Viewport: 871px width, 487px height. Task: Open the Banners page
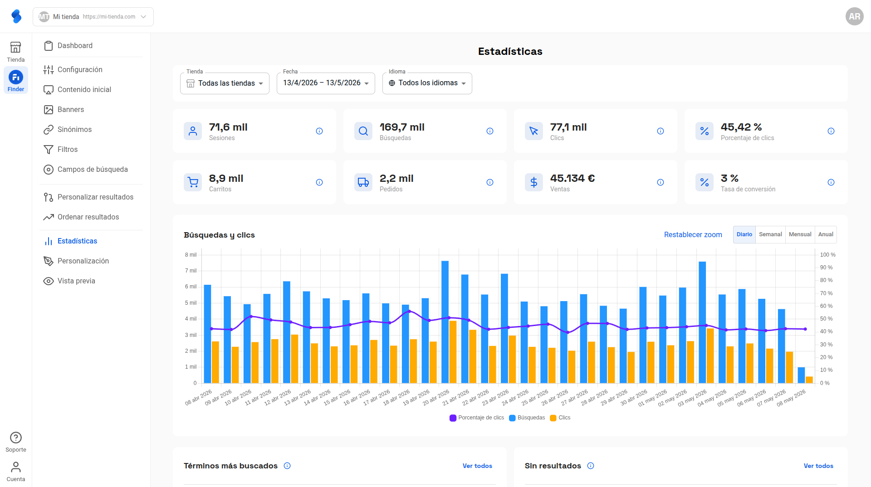click(x=91, y=110)
